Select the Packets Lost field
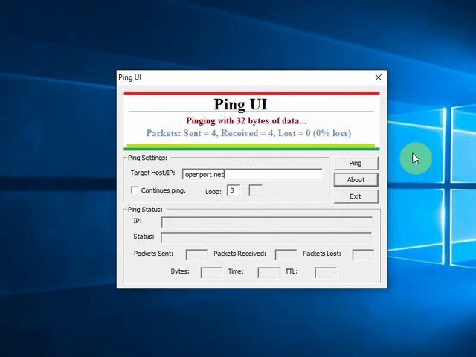 [363, 254]
